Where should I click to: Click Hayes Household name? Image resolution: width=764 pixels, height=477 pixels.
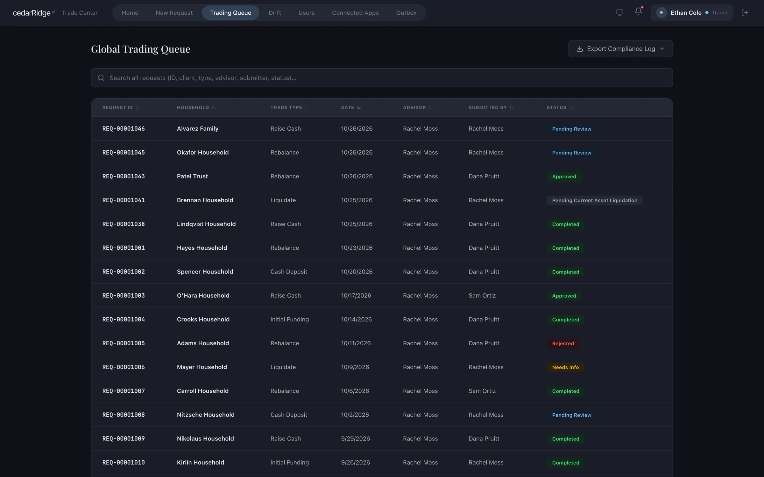tap(202, 248)
